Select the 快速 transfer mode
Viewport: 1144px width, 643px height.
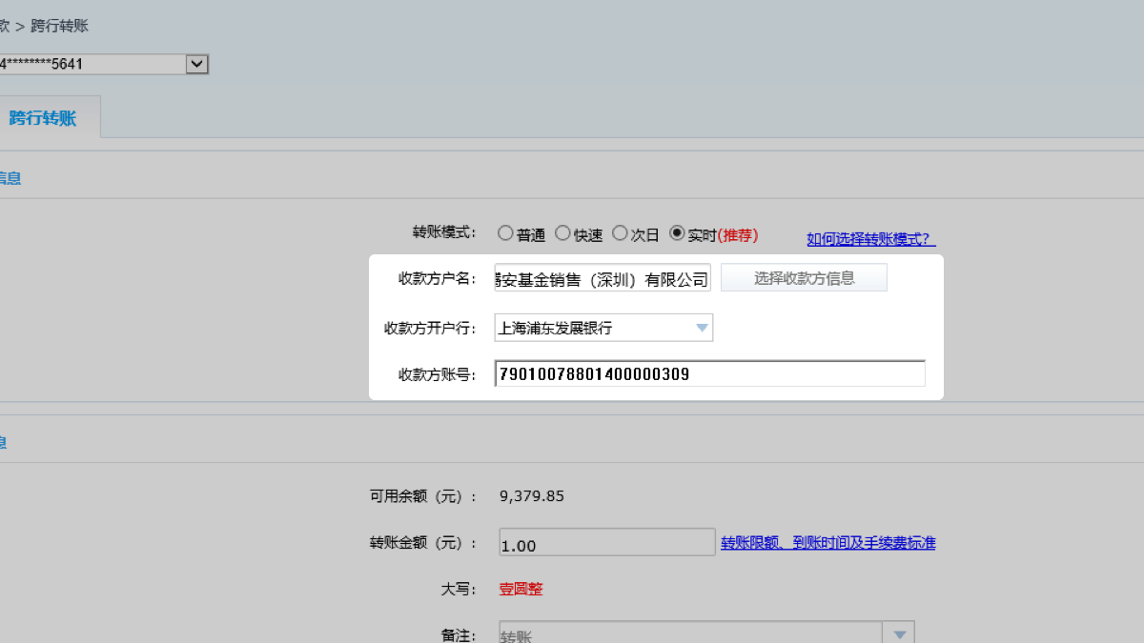562,233
